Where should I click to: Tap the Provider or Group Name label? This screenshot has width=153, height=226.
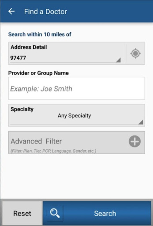pyautogui.click(x=38, y=73)
